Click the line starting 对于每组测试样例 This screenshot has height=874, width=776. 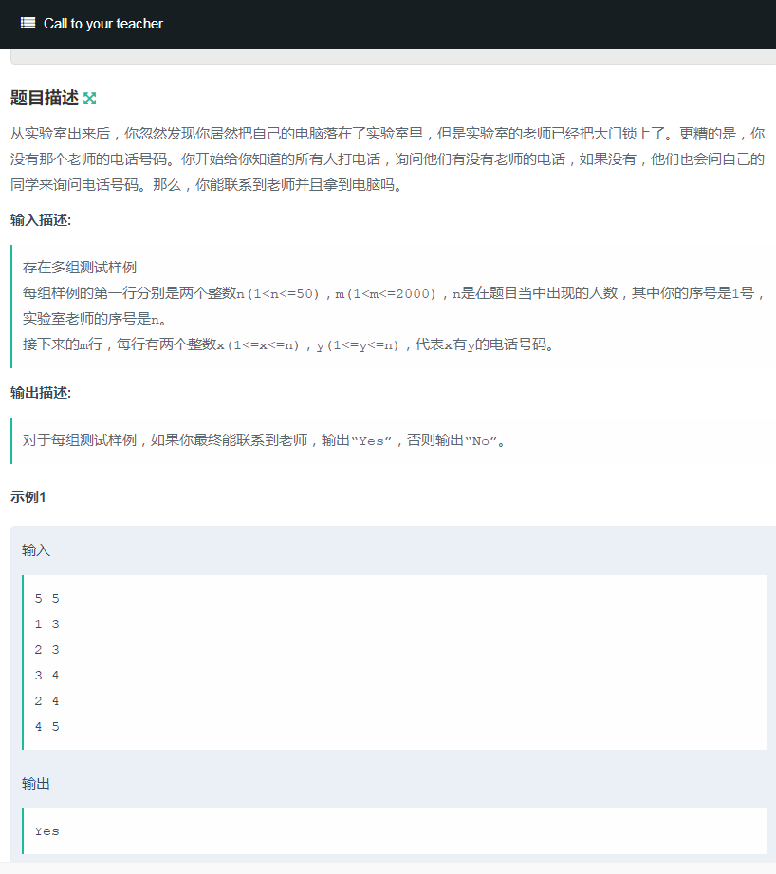pos(264,441)
